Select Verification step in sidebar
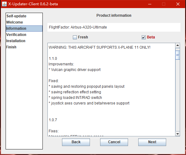Image resolution: width=186 pixels, height=155 pixels. click(24, 35)
